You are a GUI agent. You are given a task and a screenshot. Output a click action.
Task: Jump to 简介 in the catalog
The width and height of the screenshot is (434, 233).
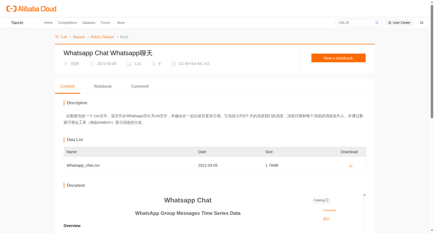(x=326, y=219)
